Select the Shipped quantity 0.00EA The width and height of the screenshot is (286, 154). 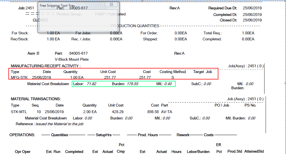coord(181,39)
